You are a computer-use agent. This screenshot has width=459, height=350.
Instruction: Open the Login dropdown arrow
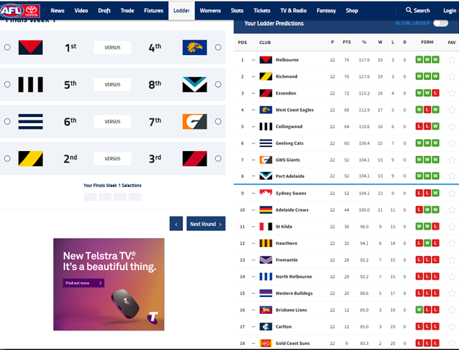[x=456, y=10]
